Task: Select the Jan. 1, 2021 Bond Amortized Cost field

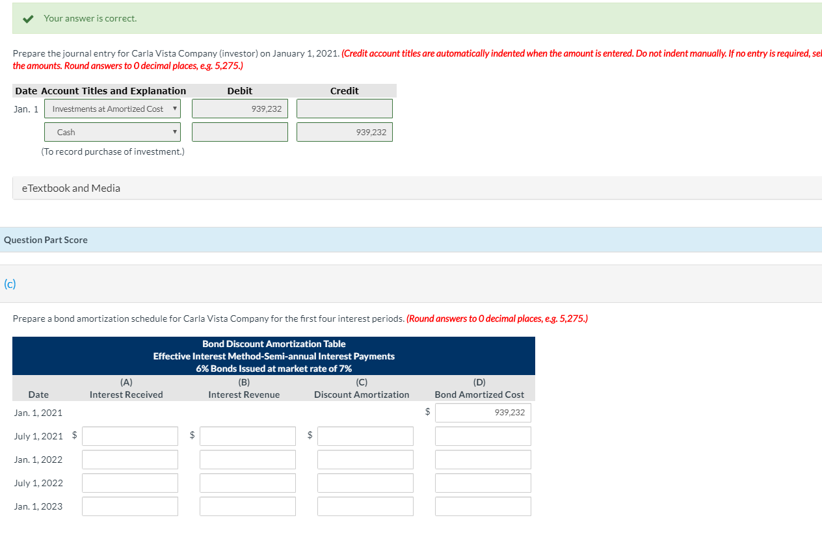Action: [x=483, y=412]
